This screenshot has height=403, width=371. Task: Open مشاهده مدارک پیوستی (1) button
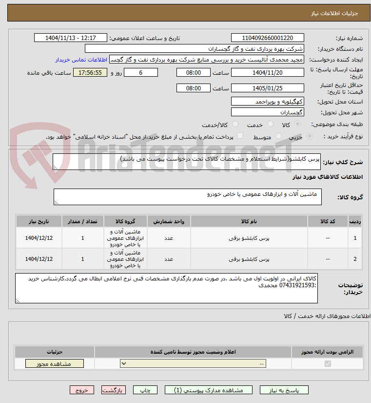coord(208,390)
